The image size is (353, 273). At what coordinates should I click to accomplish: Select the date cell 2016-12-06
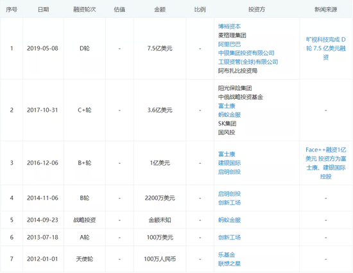coord(42,163)
